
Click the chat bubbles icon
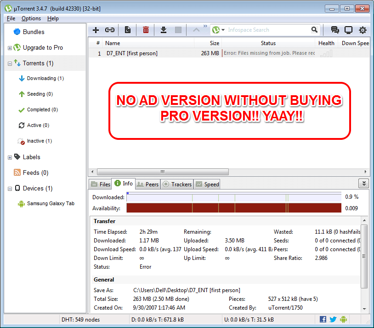tap(335, 30)
